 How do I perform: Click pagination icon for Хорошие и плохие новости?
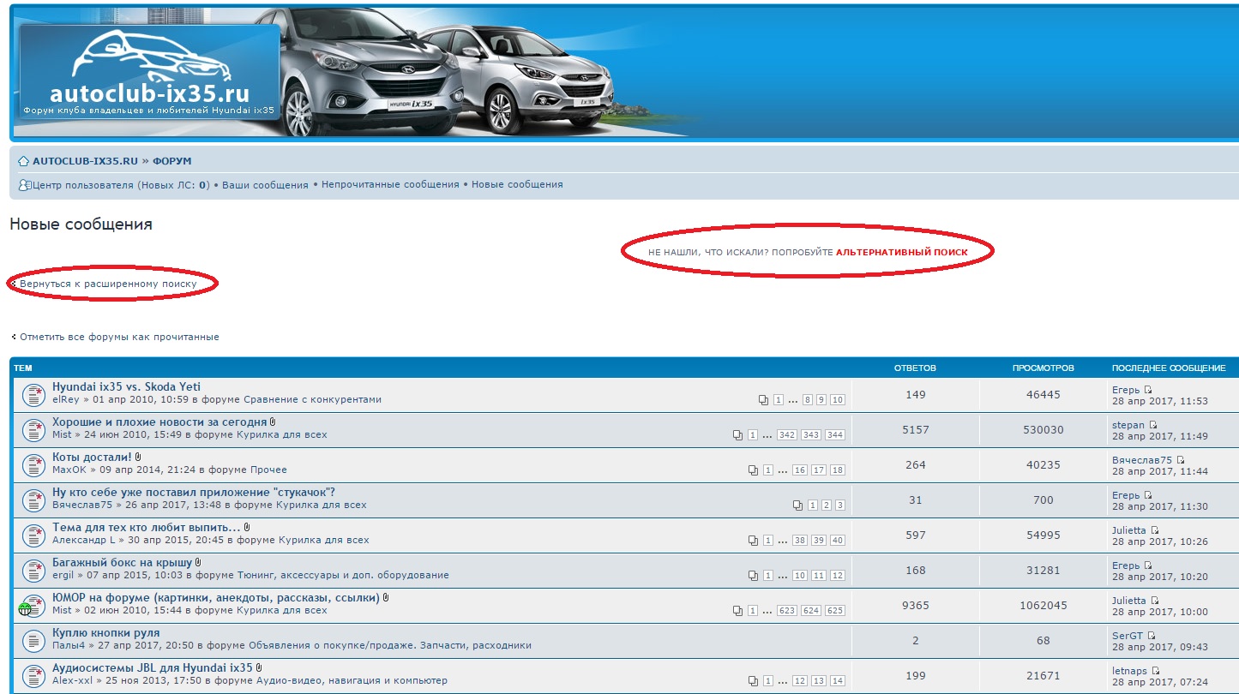[737, 435]
